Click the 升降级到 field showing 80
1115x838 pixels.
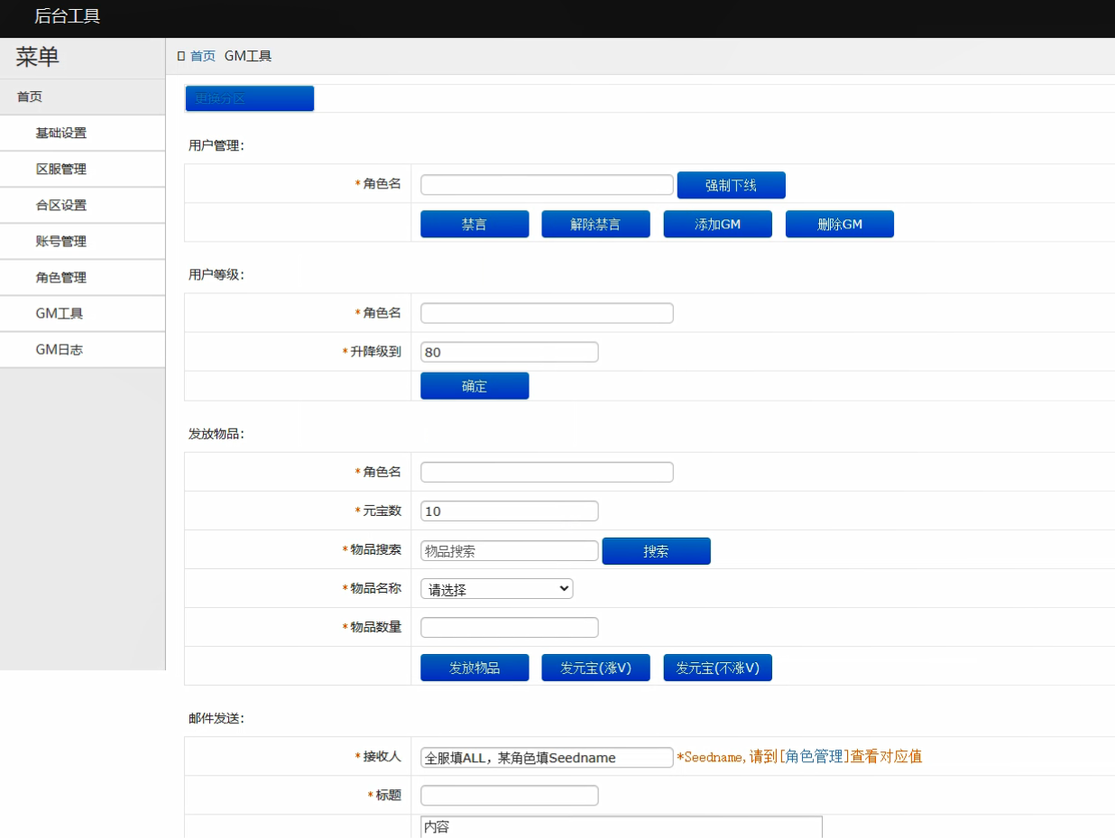coord(510,352)
